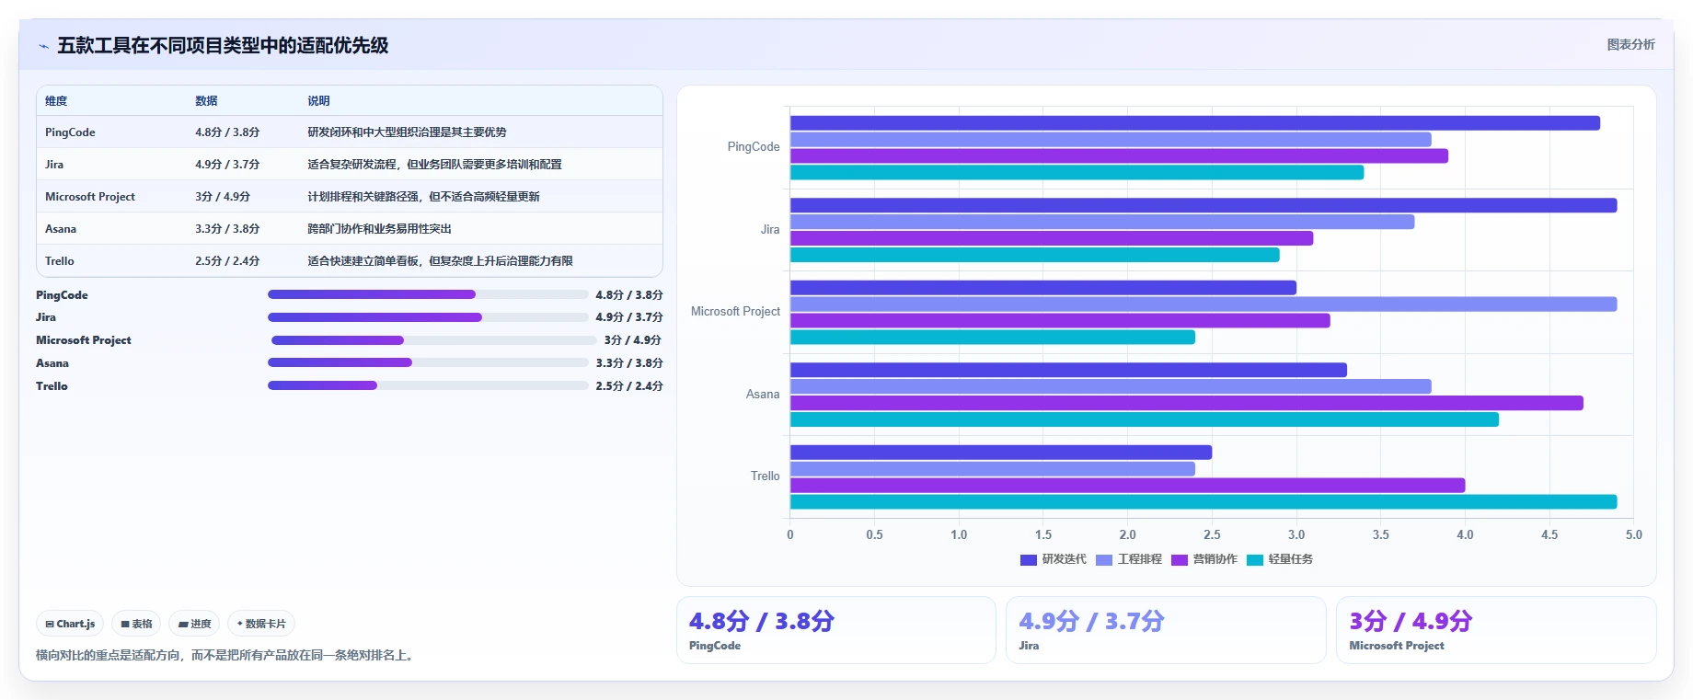This screenshot has width=1693, height=700.
Task: Click the 进度 tag chip
Action: (194, 624)
